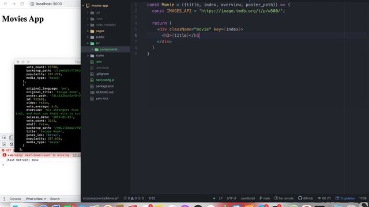Click the README.md book icon
This screenshot has width=369, height=207.
(92, 92)
